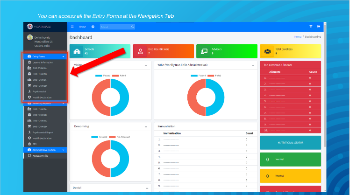Click the OKD Coordinators person icon
The height and width of the screenshot is (195, 350).
tap(141, 51)
